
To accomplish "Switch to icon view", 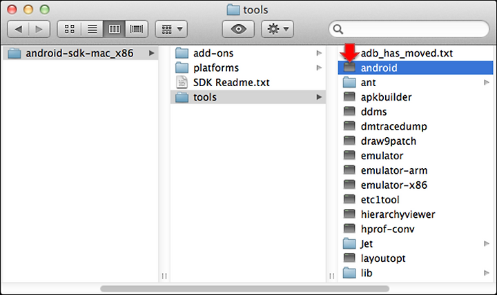I will pyautogui.click(x=70, y=29).
